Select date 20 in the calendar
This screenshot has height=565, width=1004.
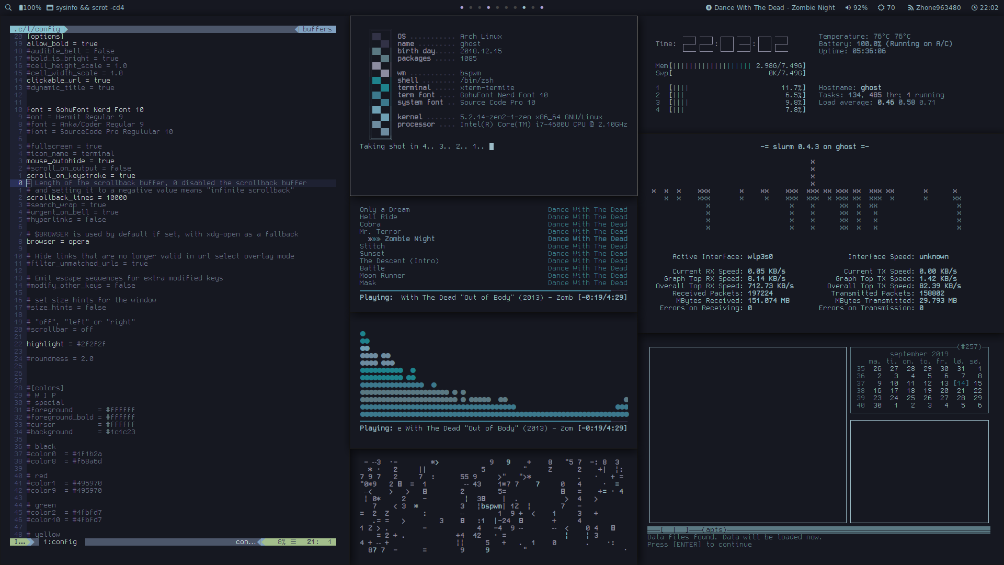pyautogui.click(x=944, y=391)
